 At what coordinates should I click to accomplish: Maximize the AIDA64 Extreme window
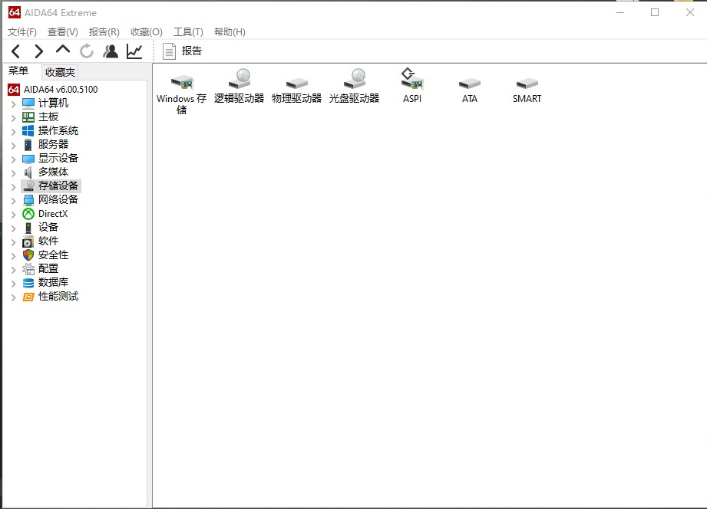coord(655,12)
